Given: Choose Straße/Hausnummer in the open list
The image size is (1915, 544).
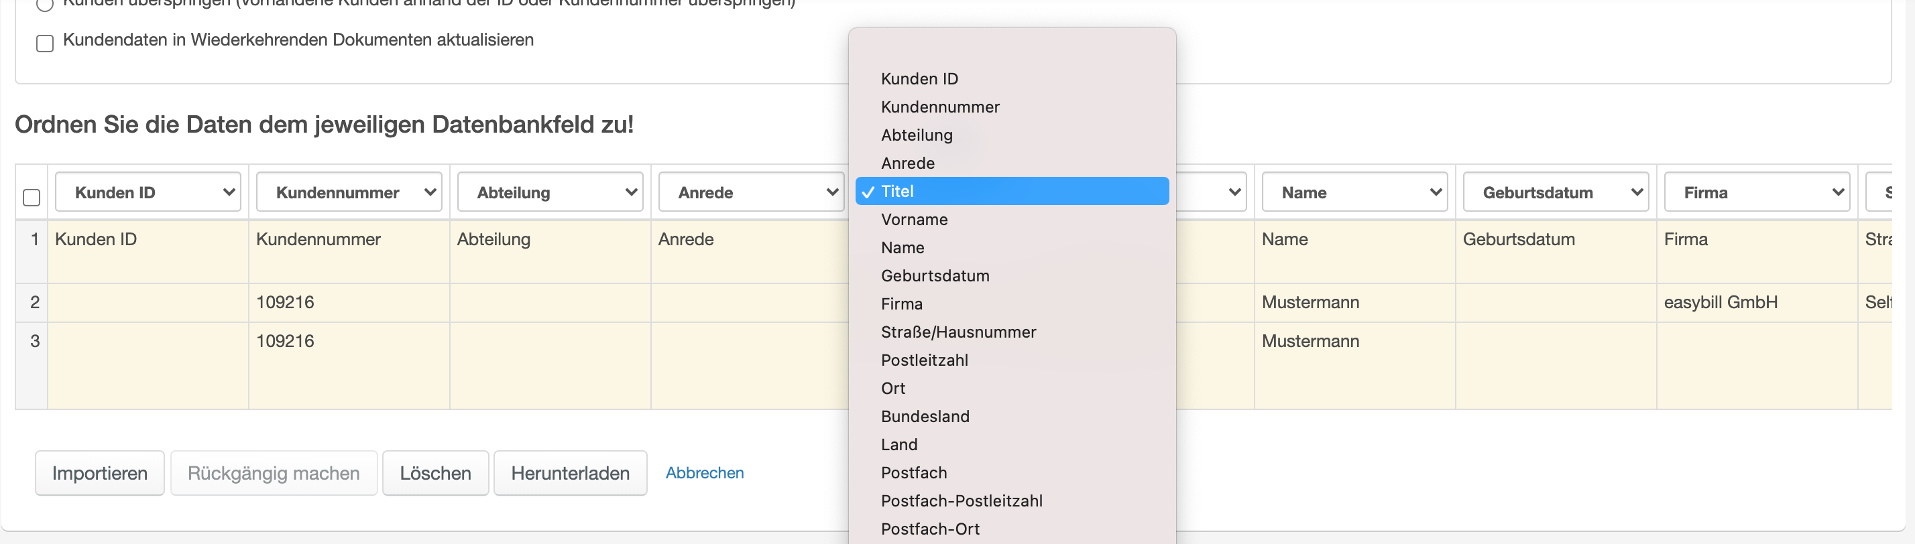Looking at the screenshot, I should 1012,332.
